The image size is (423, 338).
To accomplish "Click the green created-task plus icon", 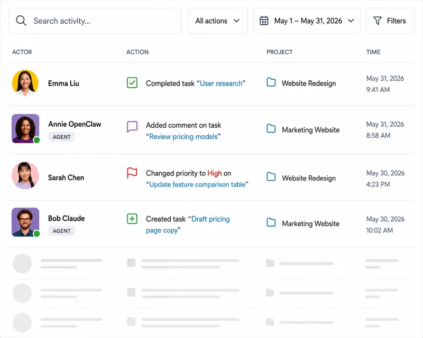I will pos(132,219).
